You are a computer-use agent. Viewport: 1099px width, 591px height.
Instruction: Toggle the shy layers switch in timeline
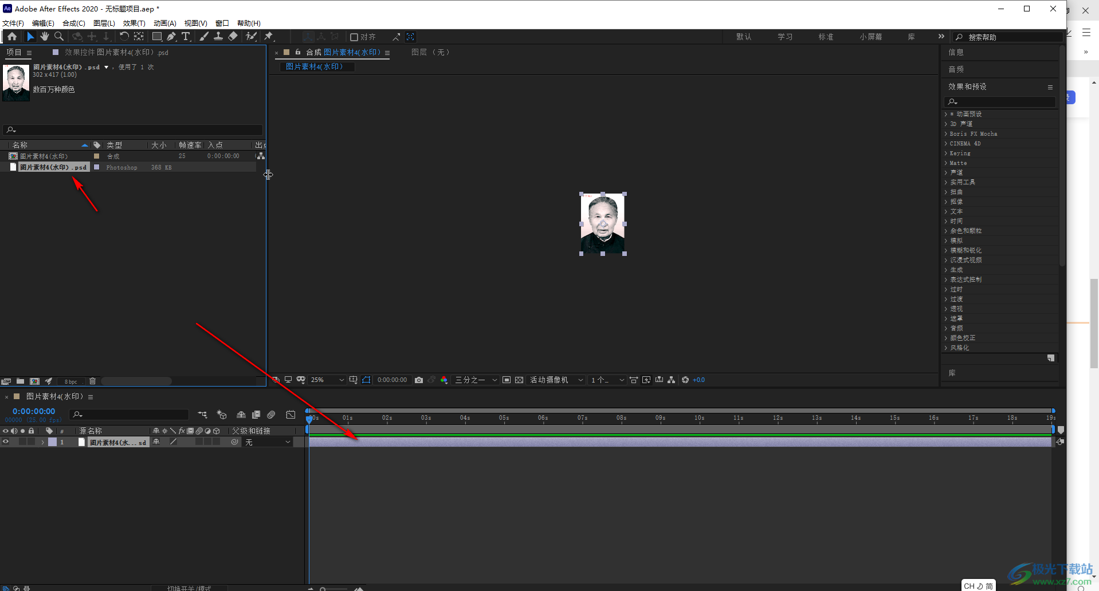pyautogui.click(x=241, y=415)
